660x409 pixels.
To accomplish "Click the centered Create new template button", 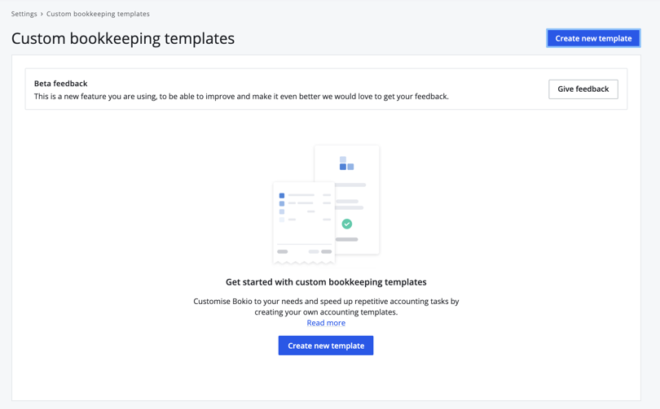I will pos(326,346).
